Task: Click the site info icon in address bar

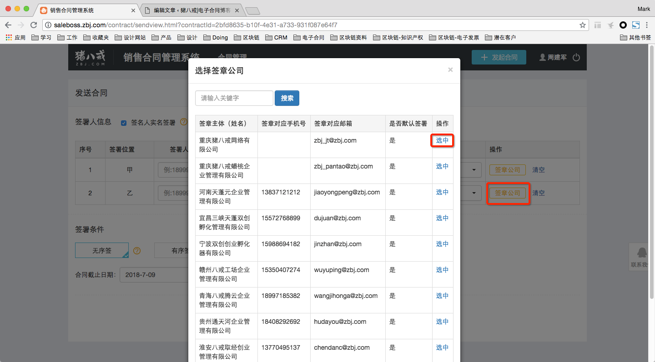Action: click(x=48, y=25)
